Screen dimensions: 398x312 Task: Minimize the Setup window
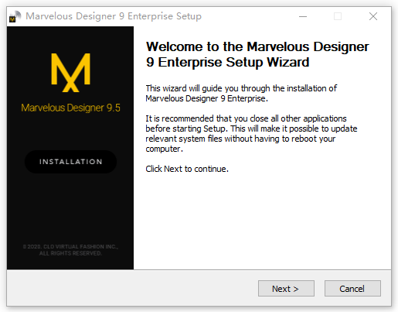point(303,16)
